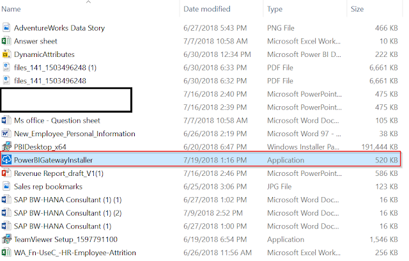The width and height of the screenshot is (409, 261).
Task: Click the size 191,444 KB
Action: pos(380,147)
